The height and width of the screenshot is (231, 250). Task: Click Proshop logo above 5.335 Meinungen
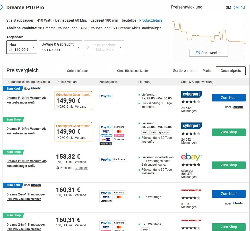click(192, 190)
